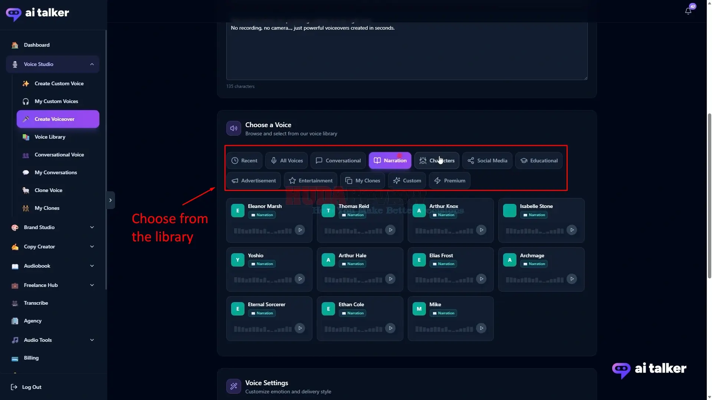Play the Mike voice preview
Screen dimensions: 712x400
[x=481, y=328]
